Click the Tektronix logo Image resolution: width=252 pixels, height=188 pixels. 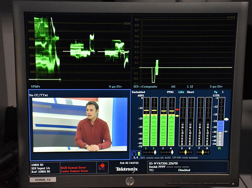tap(127, 169)
